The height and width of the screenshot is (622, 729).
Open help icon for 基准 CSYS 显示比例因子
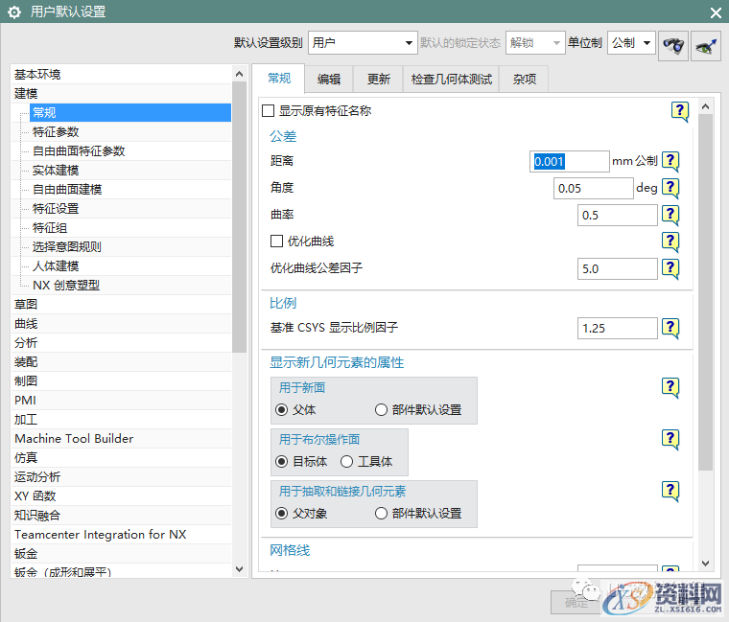pos(670,328)
